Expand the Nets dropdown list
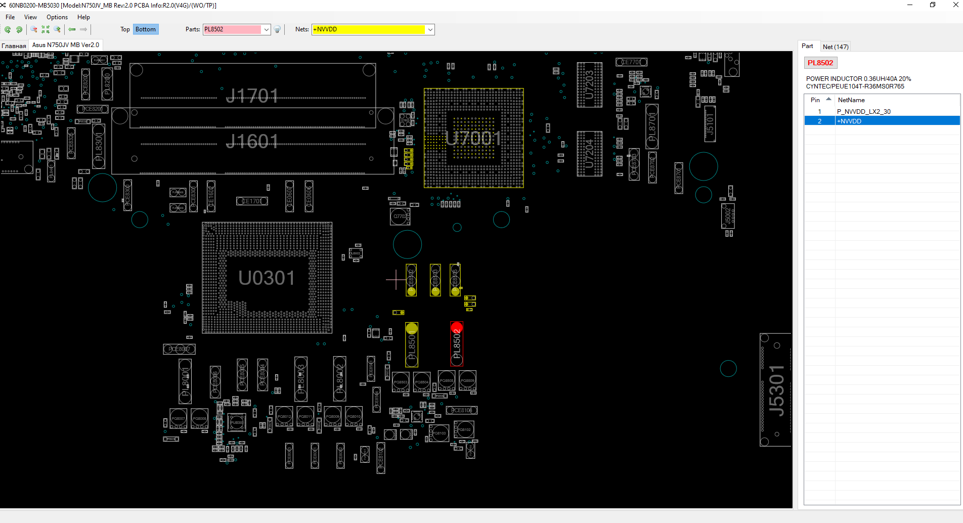This screenshot has height=523, width=963. (x=430, y=29)
